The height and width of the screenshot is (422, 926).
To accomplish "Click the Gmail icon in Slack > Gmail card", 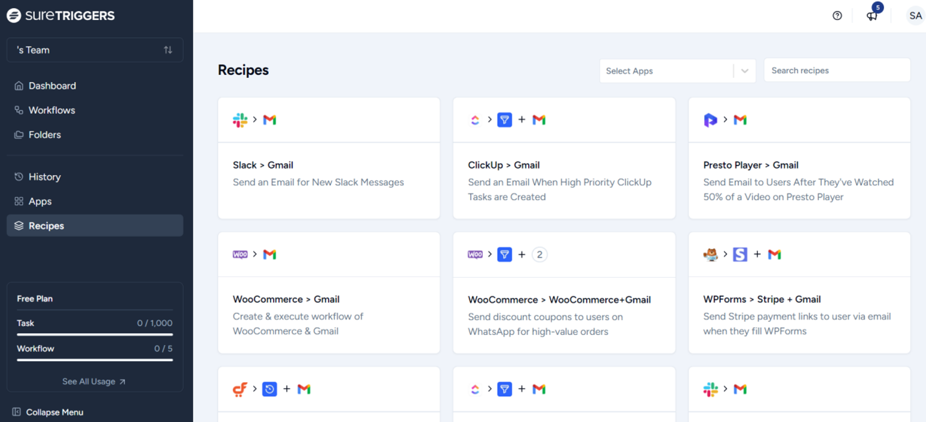I will point(269,120).
